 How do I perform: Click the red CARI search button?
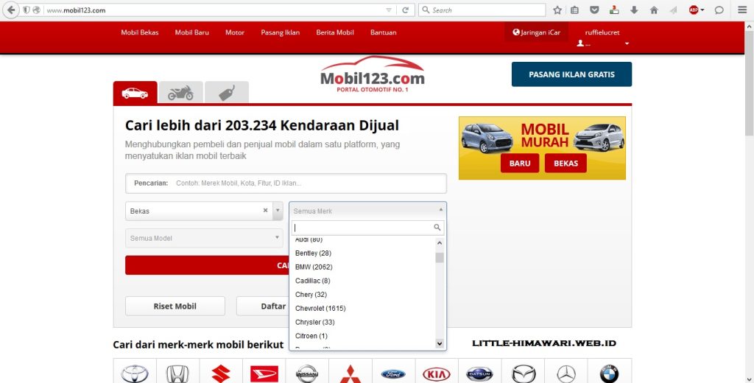click(207, 265)
